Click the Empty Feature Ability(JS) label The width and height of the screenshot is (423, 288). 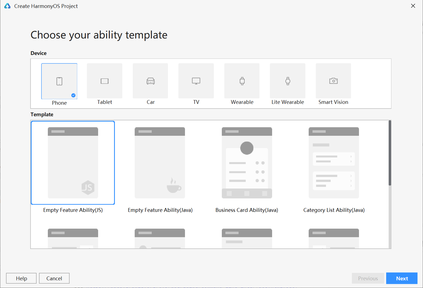click(x=73, y=210)
